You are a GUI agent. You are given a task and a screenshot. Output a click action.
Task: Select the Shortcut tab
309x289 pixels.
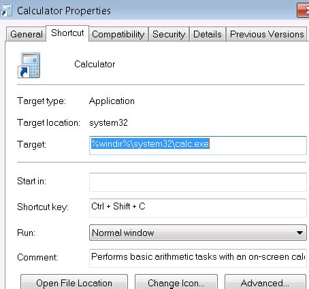click(67, 33)
